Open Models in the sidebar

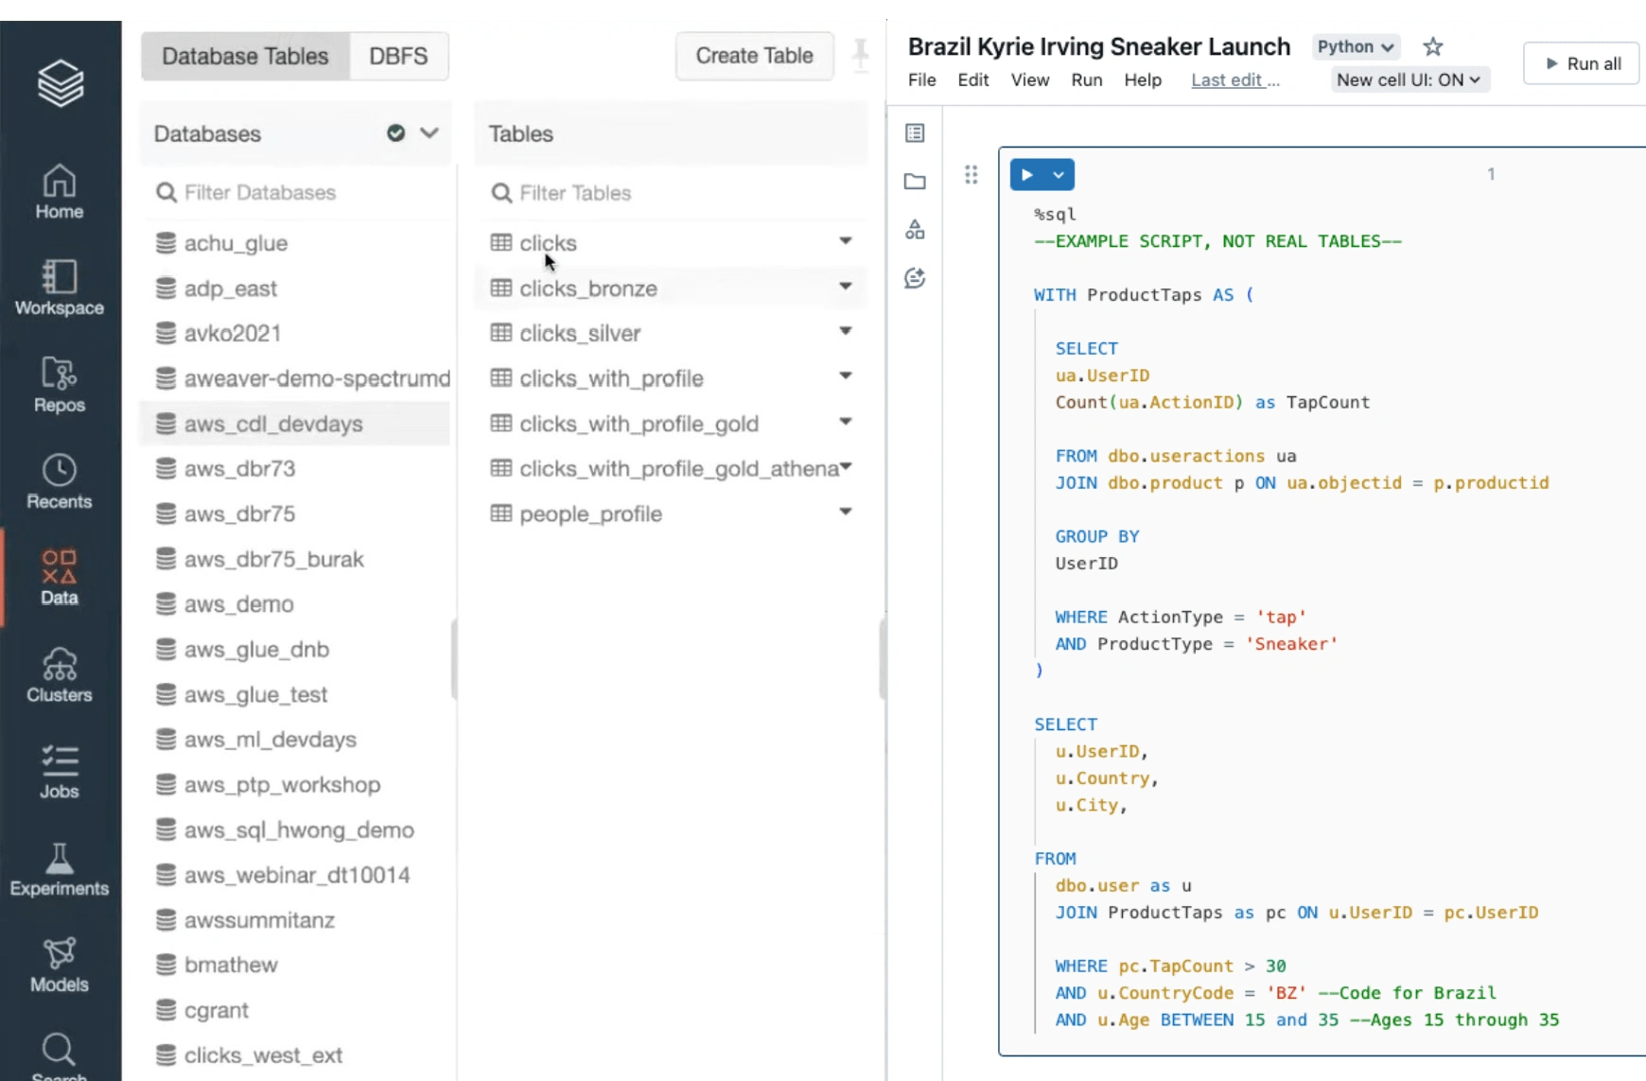click(60, 966)
